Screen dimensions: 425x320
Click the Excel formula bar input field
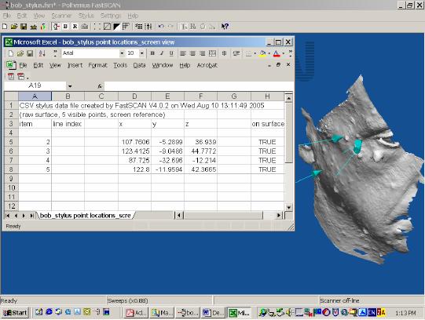tap(200, 86)
